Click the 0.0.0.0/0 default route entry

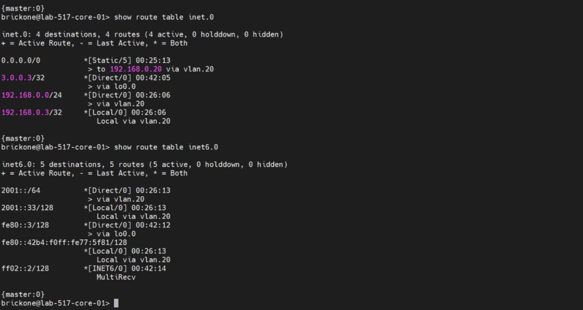[x=21, y=60]
